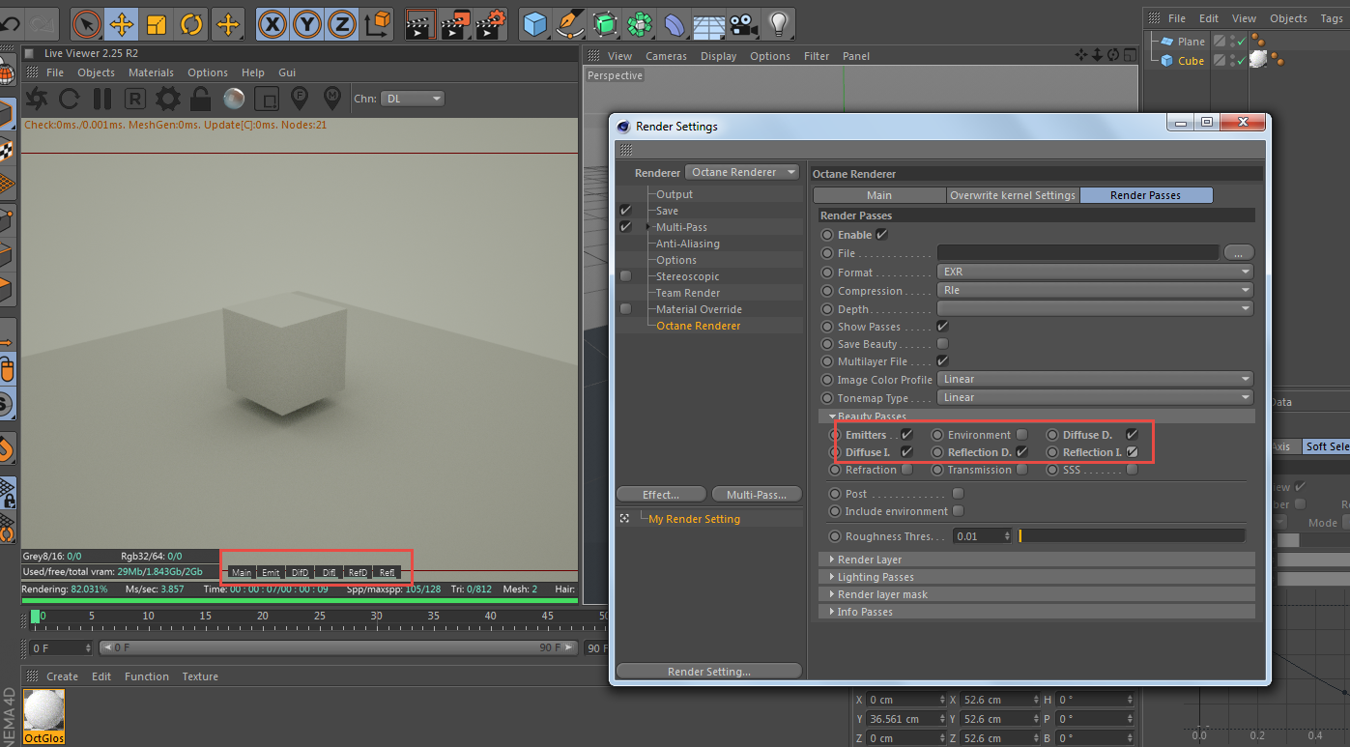Activate the Move tool in top toolbar
Viewport: 1350px width, 747px height.
point(122,23)
